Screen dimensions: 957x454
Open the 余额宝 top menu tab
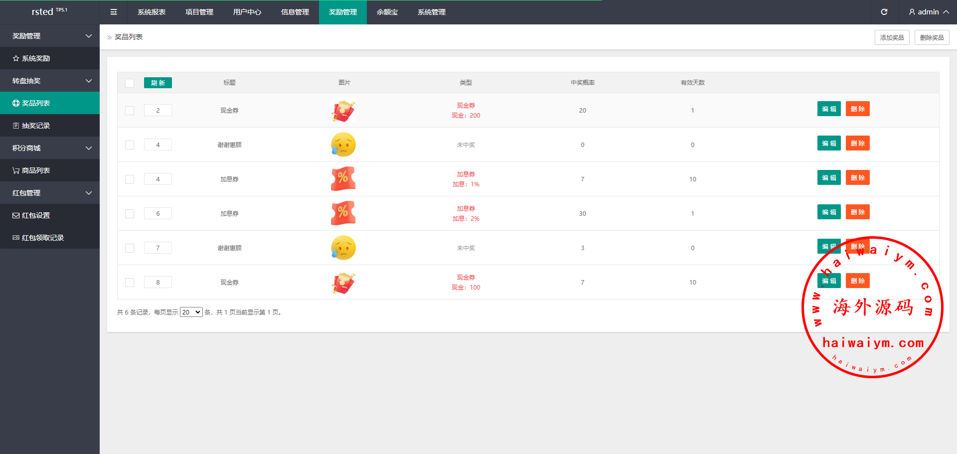pyautogui.click(x=387, y=12)
